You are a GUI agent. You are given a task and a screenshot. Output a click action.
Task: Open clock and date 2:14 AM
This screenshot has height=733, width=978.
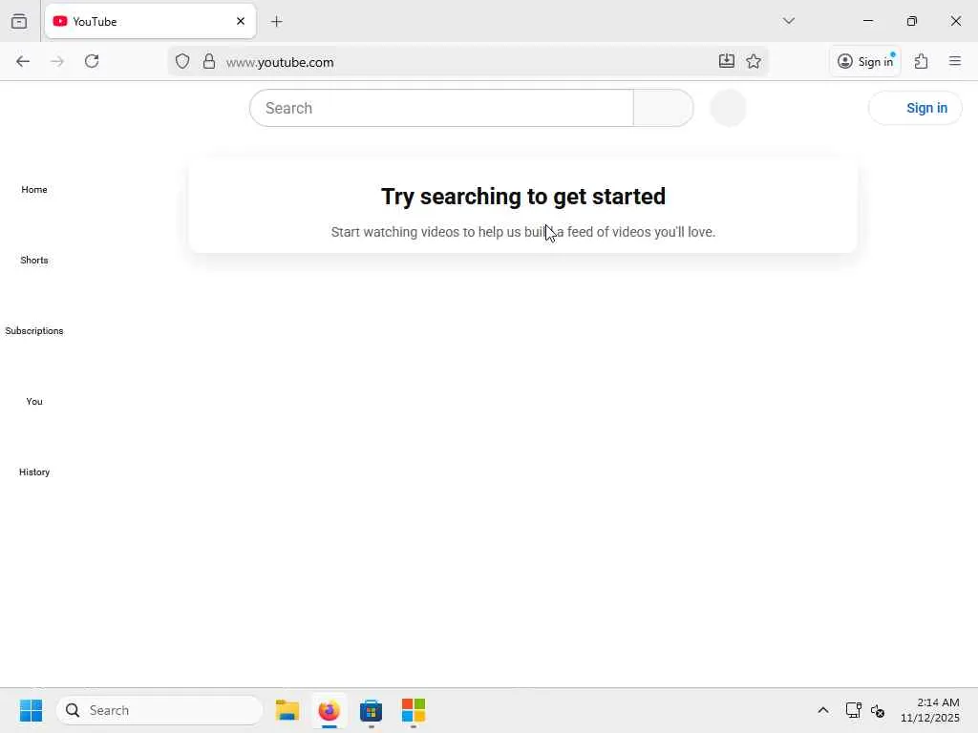(930, 710)
